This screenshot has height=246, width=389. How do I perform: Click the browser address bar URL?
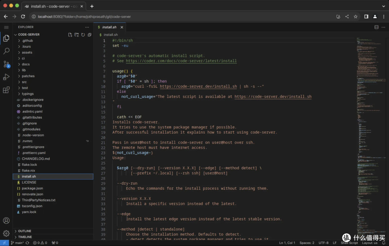pyautogui.click(x=84, y=17)
